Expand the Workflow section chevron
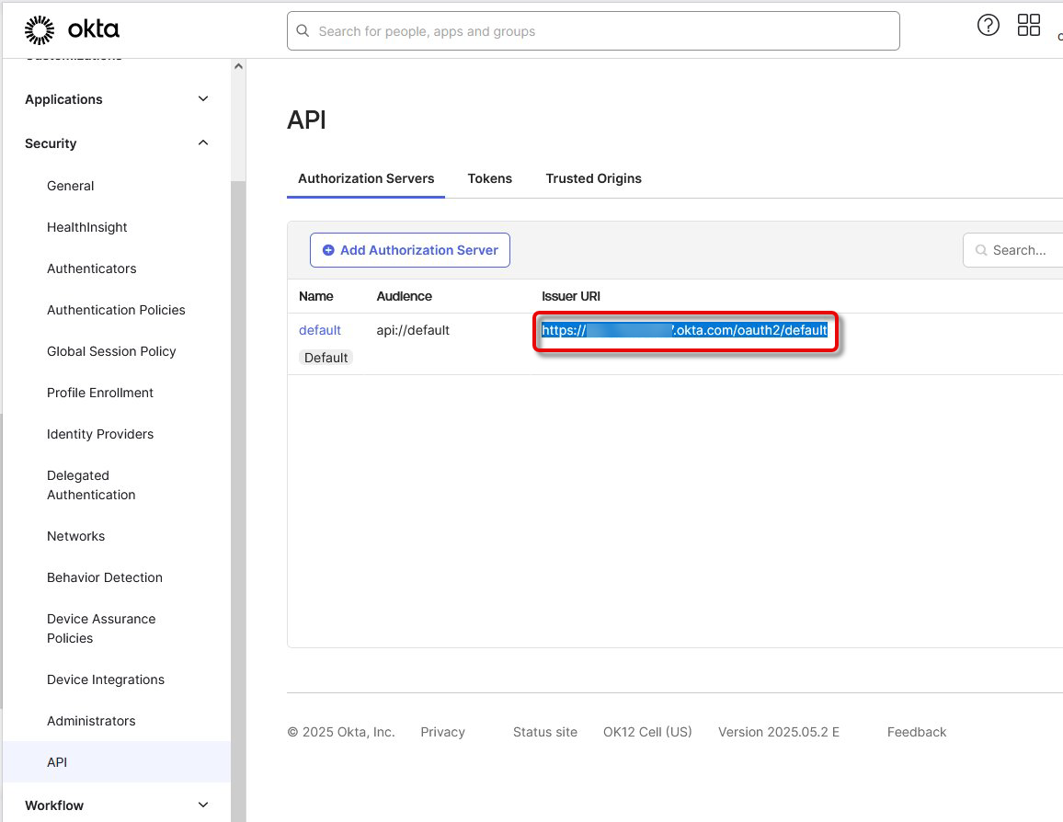1063x822 pixels. (x=203, y=805)
